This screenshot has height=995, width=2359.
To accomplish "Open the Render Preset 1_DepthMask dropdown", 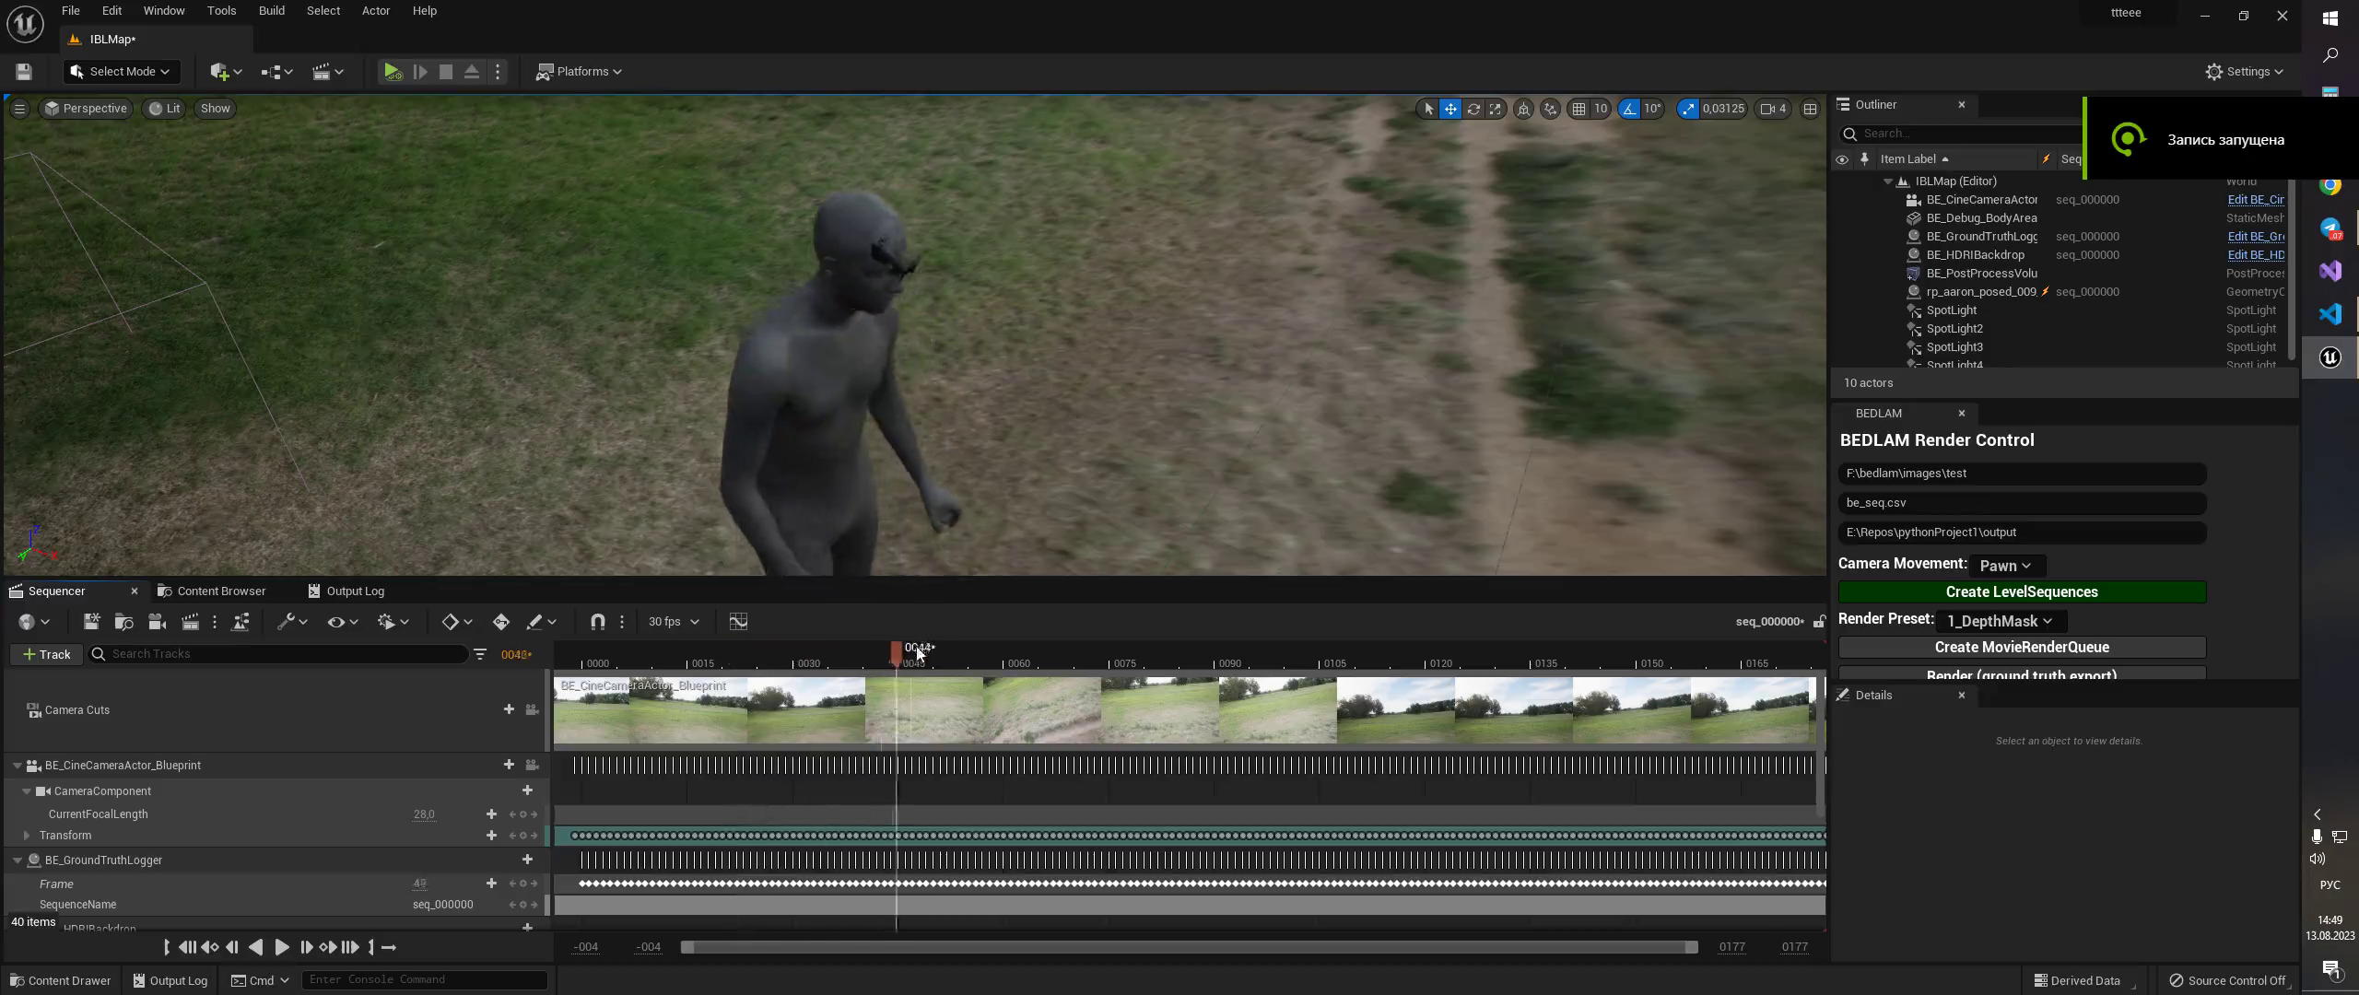I will pos(2000,621).
